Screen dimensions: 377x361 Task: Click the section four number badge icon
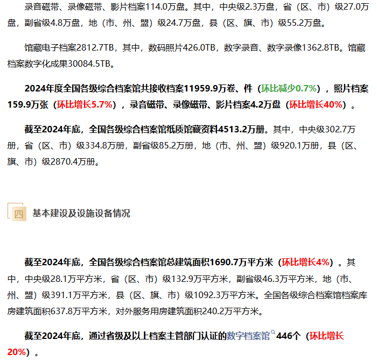click(x=18, y=214)
